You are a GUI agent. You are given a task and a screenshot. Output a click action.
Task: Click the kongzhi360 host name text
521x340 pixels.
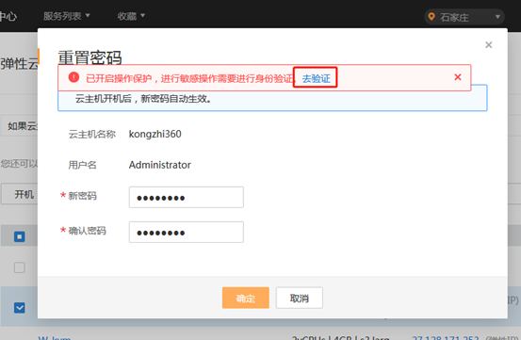(x=155, y=134)
